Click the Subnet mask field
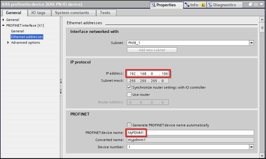This screenshot has height=159, width=266. click(148, 81)
